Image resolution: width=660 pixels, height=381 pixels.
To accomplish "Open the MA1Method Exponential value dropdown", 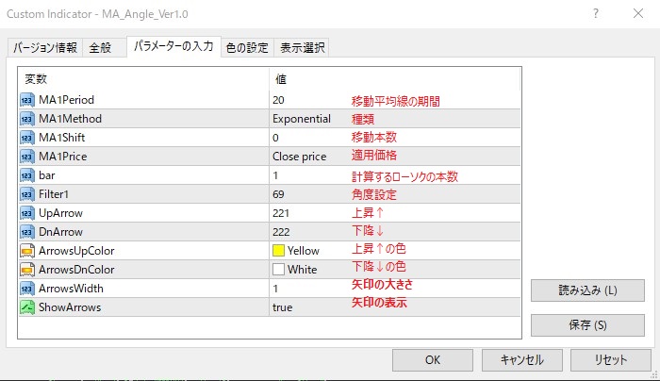I will 302,119.
